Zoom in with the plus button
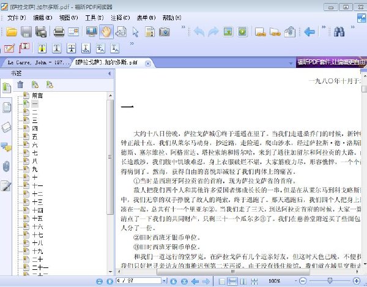 [357, 281]
